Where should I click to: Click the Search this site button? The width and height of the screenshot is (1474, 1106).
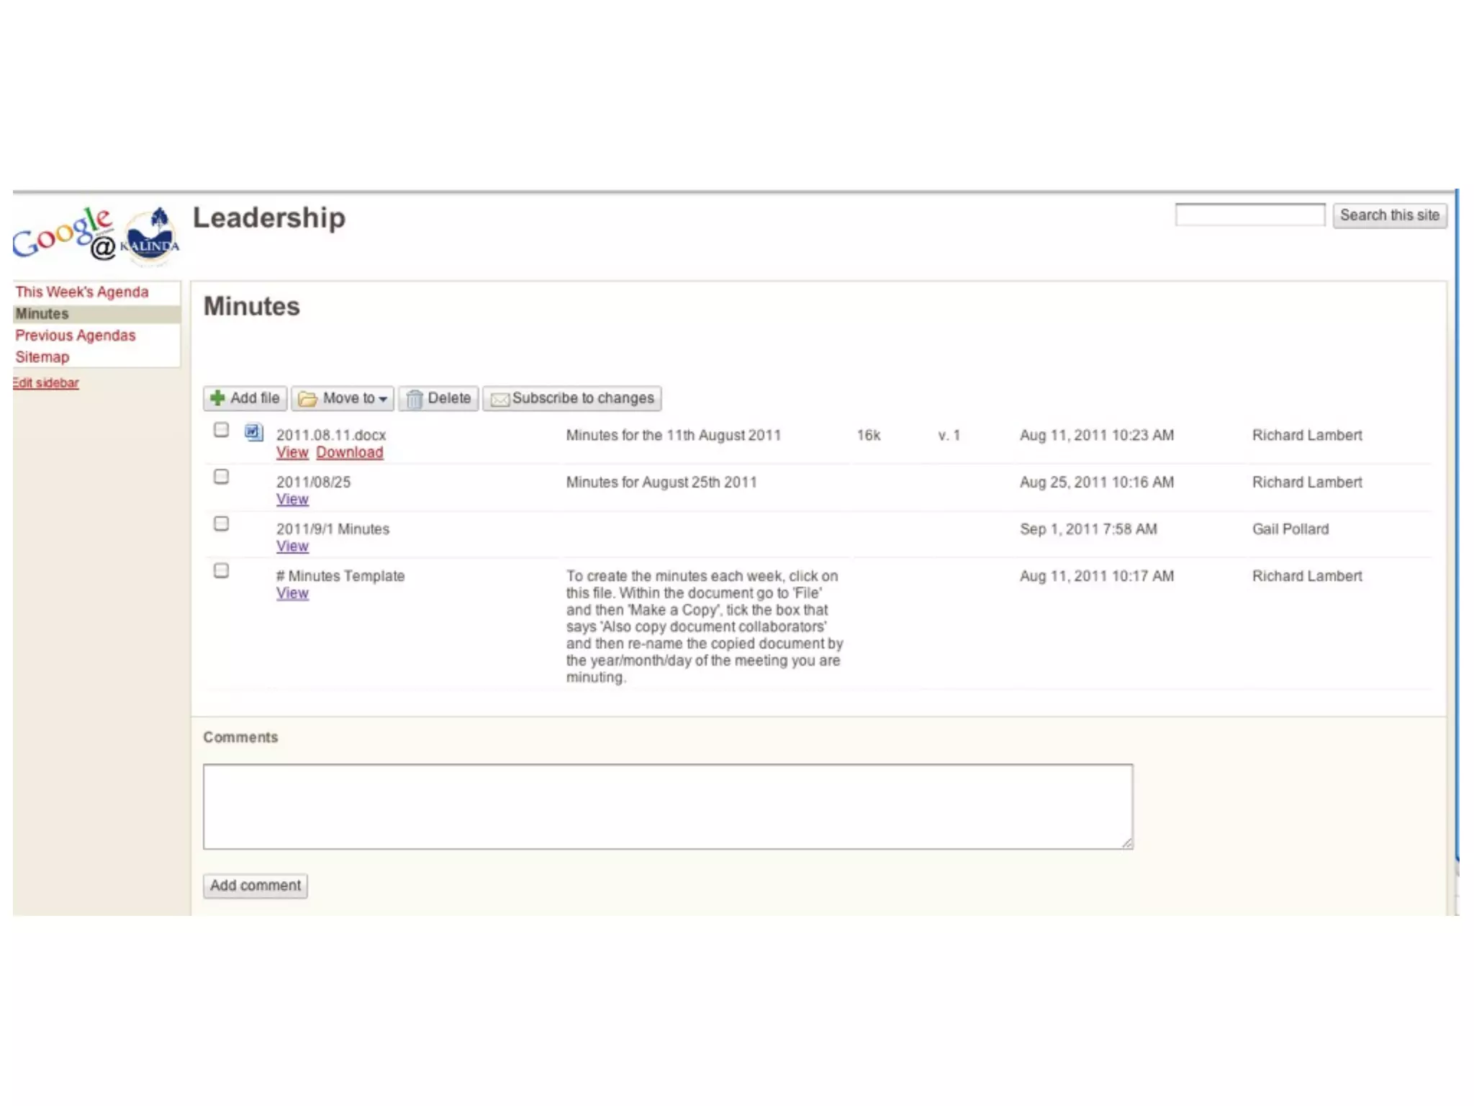[1389, 215]
